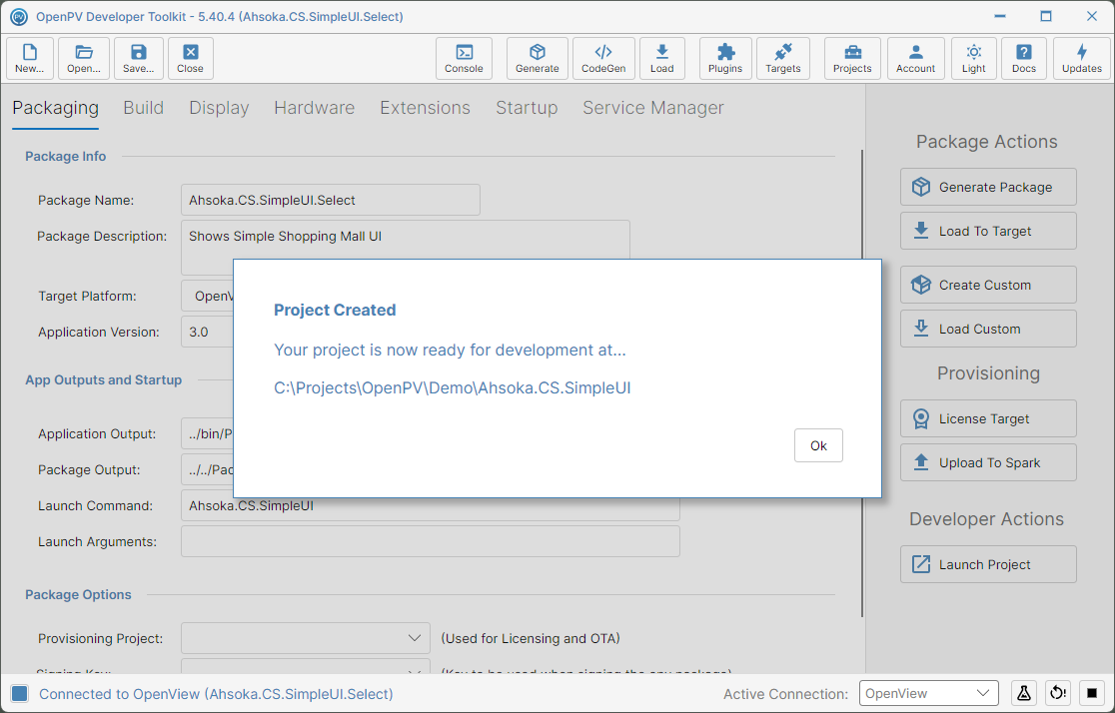Open the Display tab
Screen dimensions: 1115x713
coord(219,108)
